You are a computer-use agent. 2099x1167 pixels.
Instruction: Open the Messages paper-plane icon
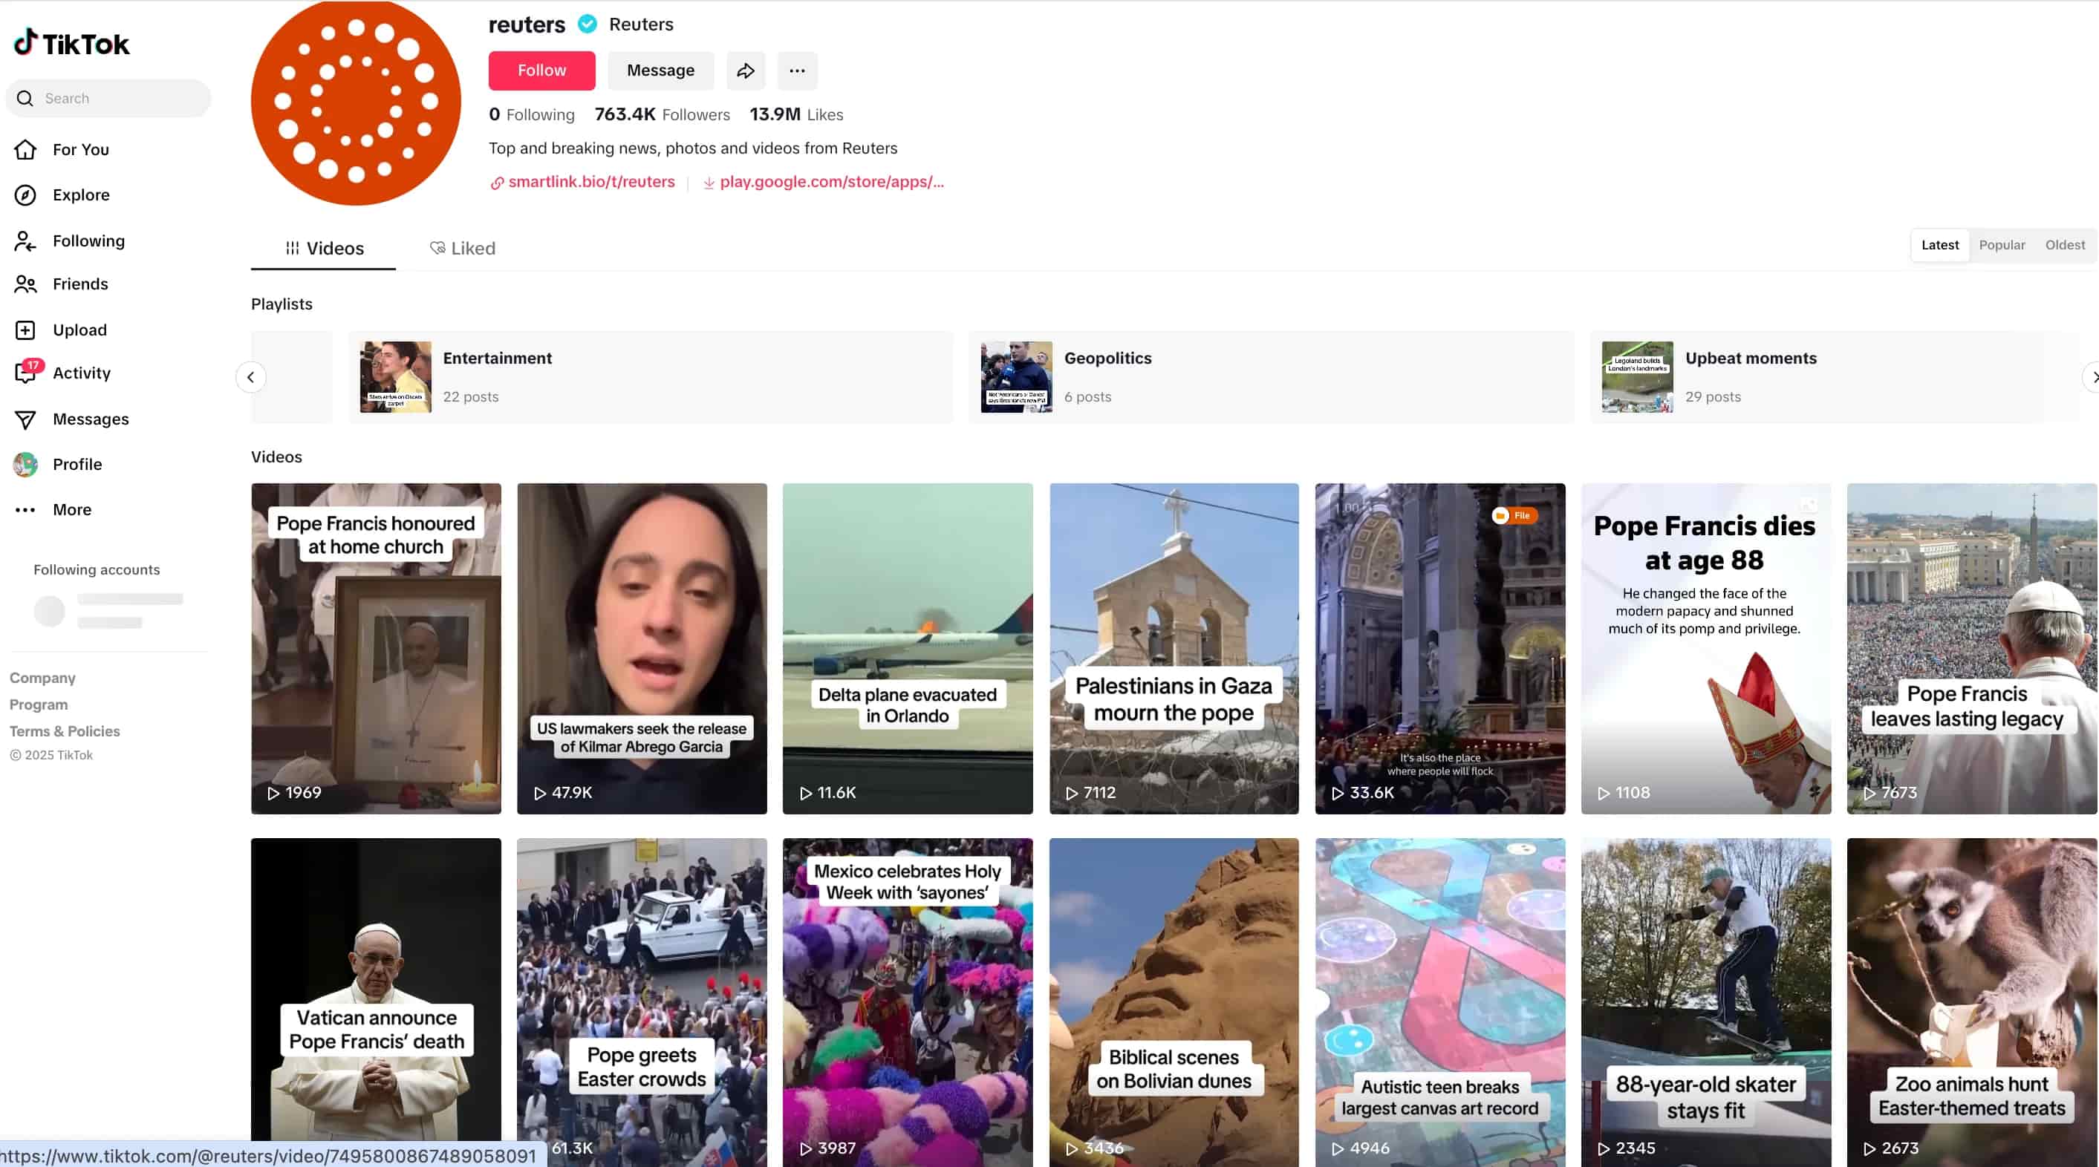pos(25,419)
